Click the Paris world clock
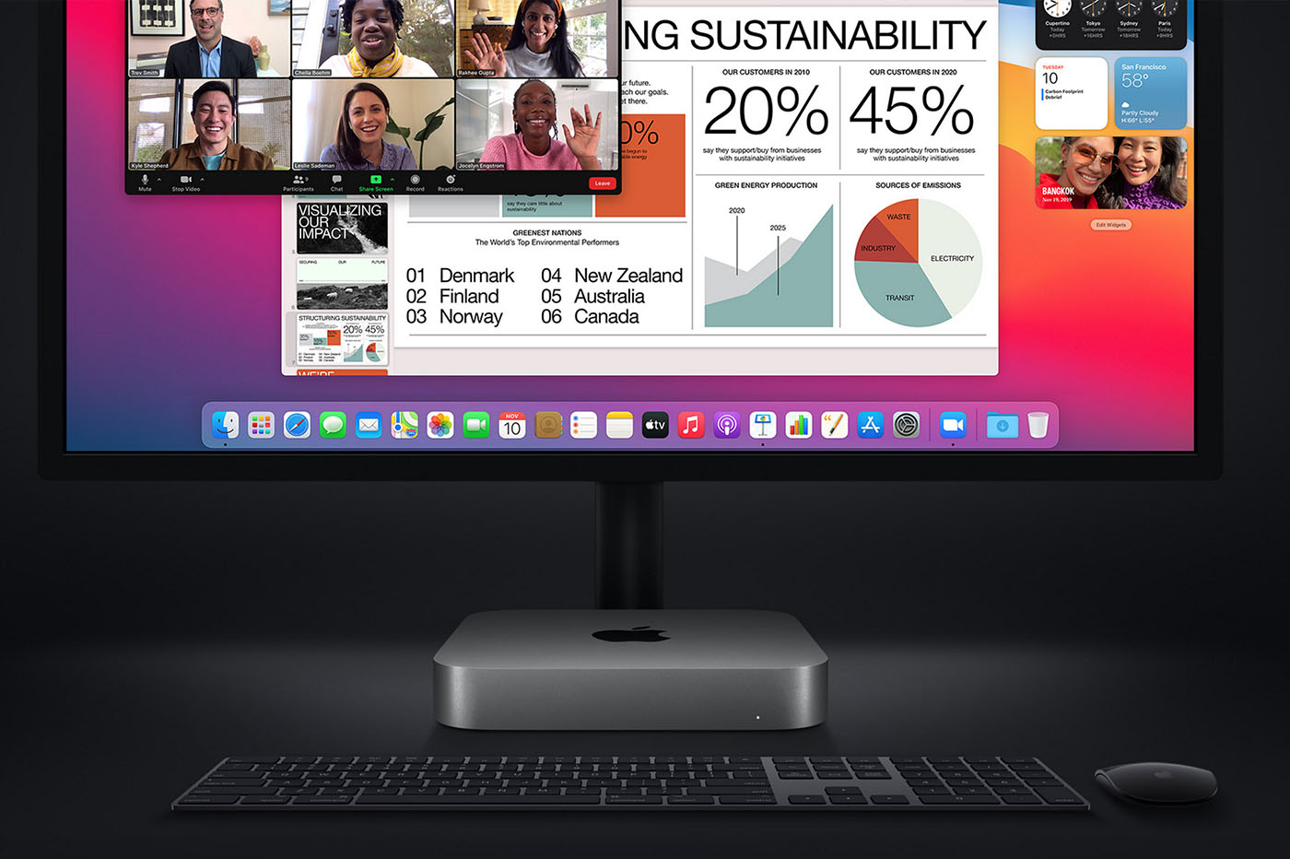 point(1165,18)
